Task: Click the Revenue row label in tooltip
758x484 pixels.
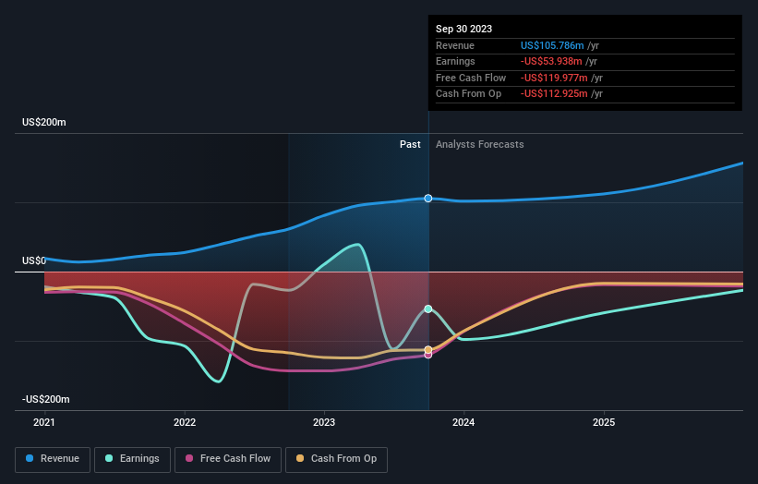Action: click(455, 45)
